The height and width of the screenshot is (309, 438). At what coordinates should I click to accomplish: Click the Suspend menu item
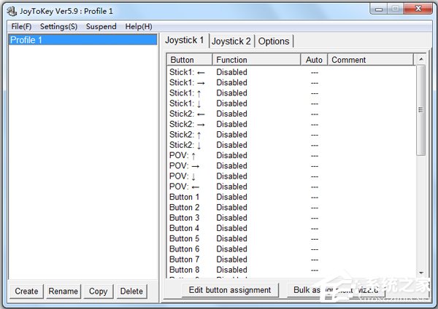pos(101,26)
